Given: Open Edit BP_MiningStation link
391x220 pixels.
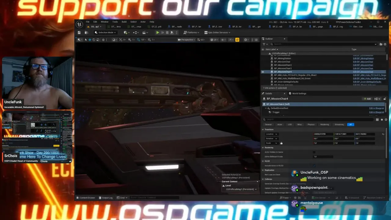Looking at the screenshot, I should pos(363,58).
